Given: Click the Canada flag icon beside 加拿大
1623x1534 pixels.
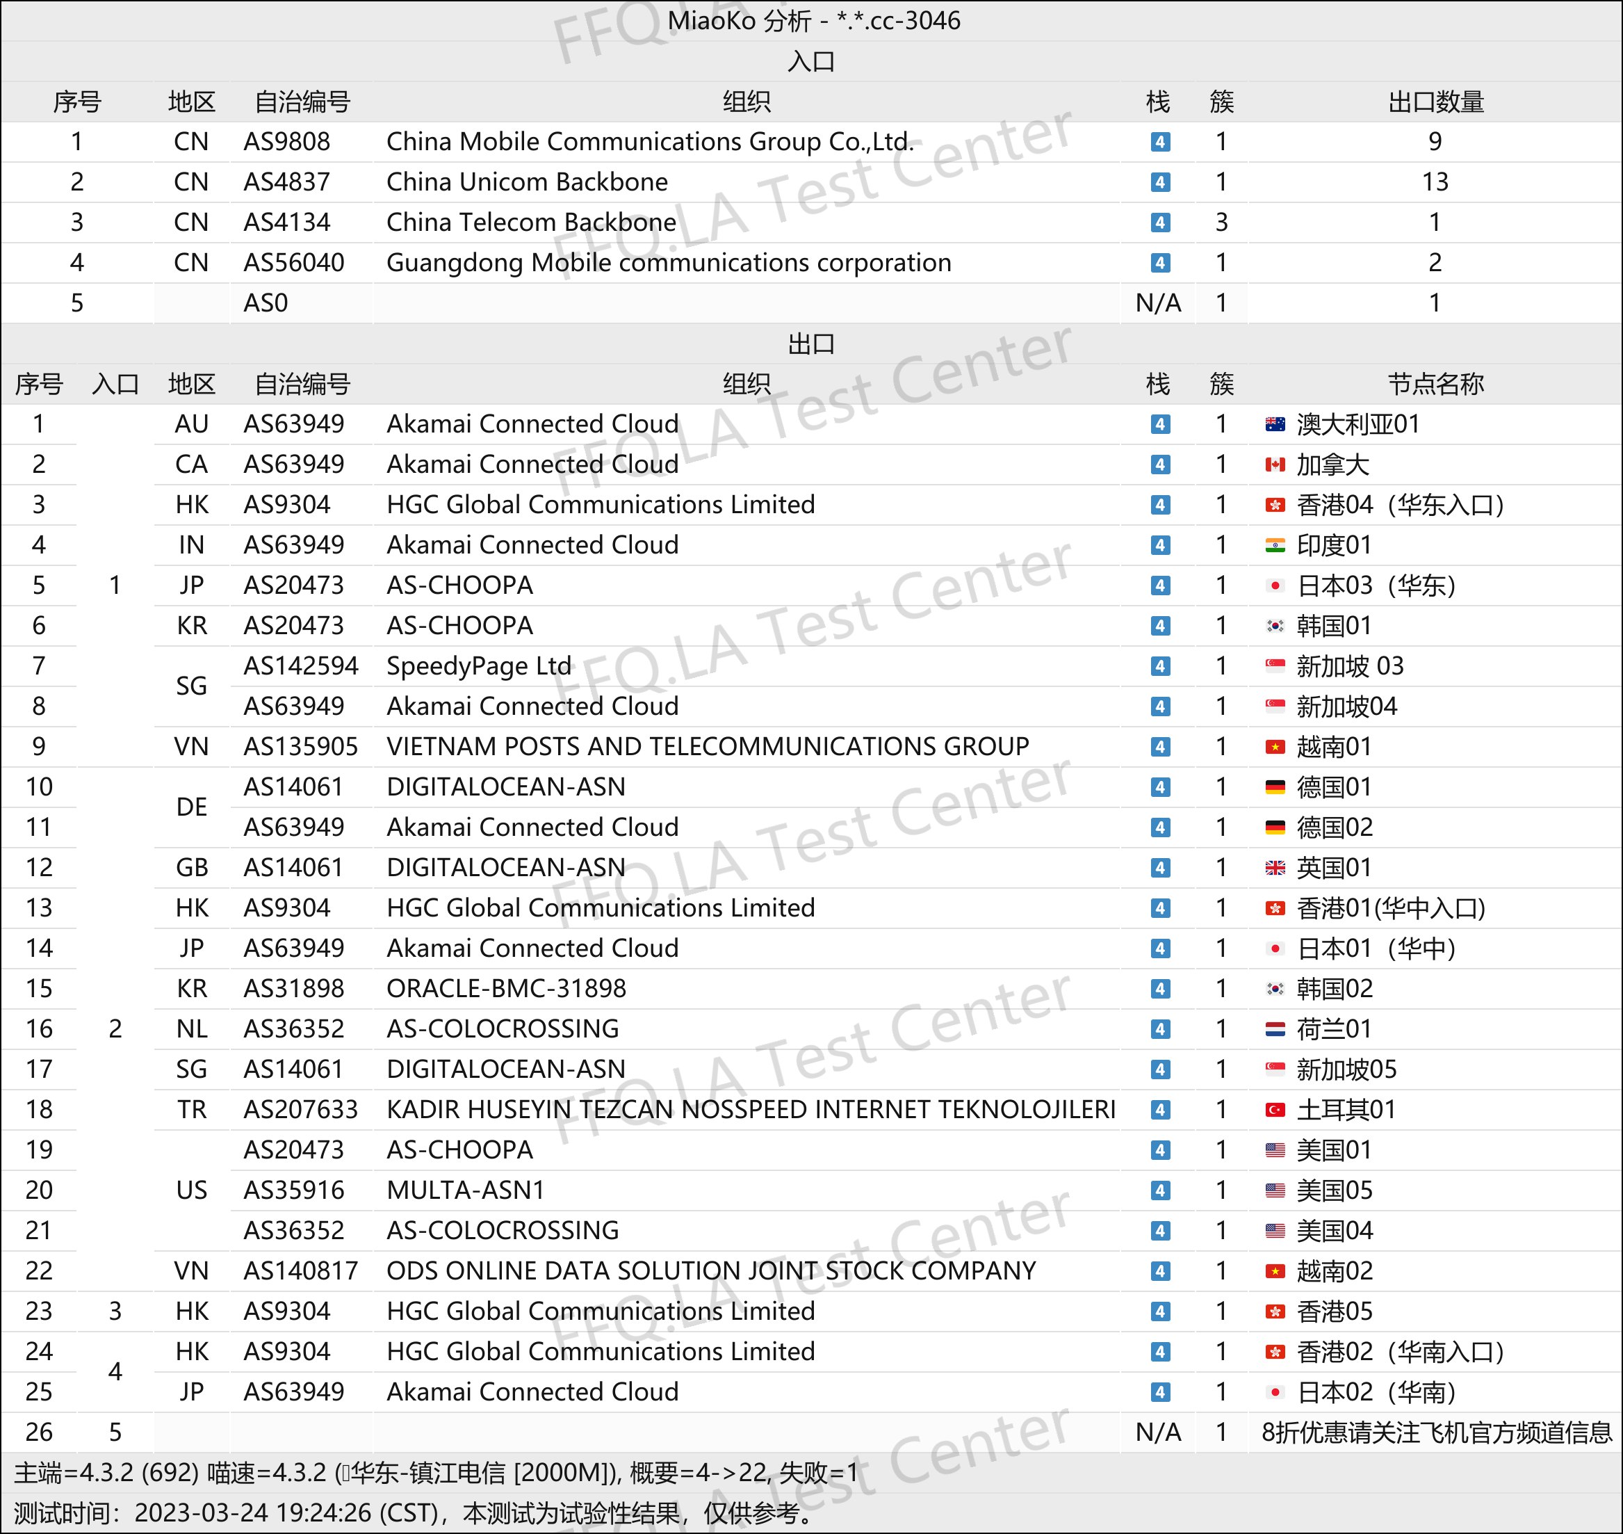Looking at the screenshot, I should tap(1275, 465).
